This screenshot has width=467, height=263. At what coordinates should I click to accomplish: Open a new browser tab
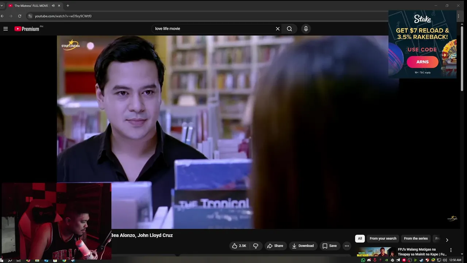coord(68,5)
